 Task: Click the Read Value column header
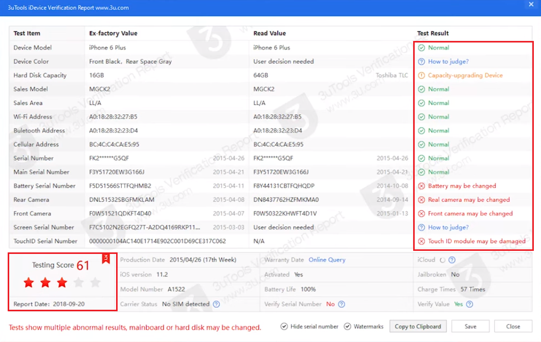click(269, 33)
